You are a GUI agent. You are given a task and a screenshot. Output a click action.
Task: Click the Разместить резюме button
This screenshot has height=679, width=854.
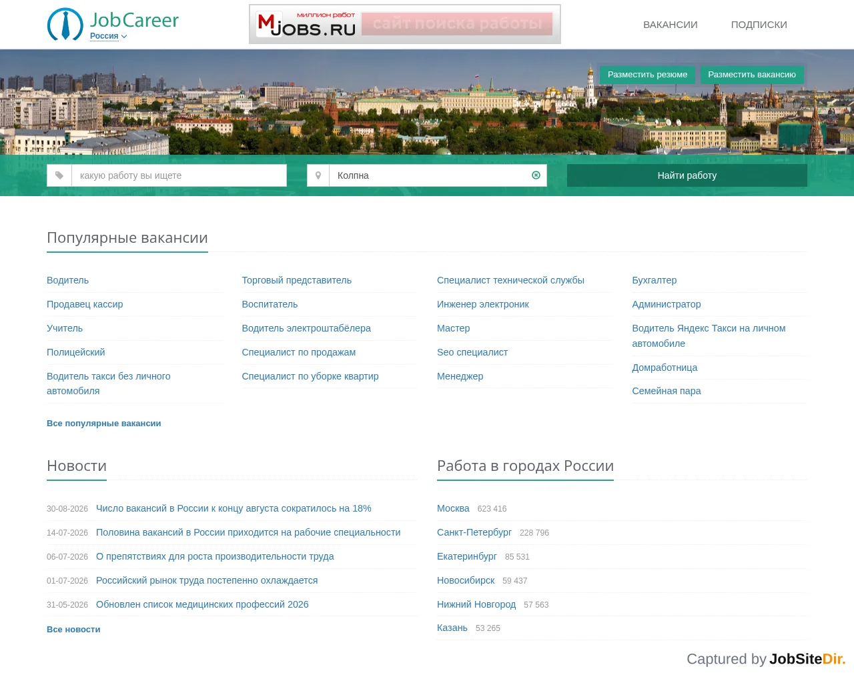(x=647, y=75)
